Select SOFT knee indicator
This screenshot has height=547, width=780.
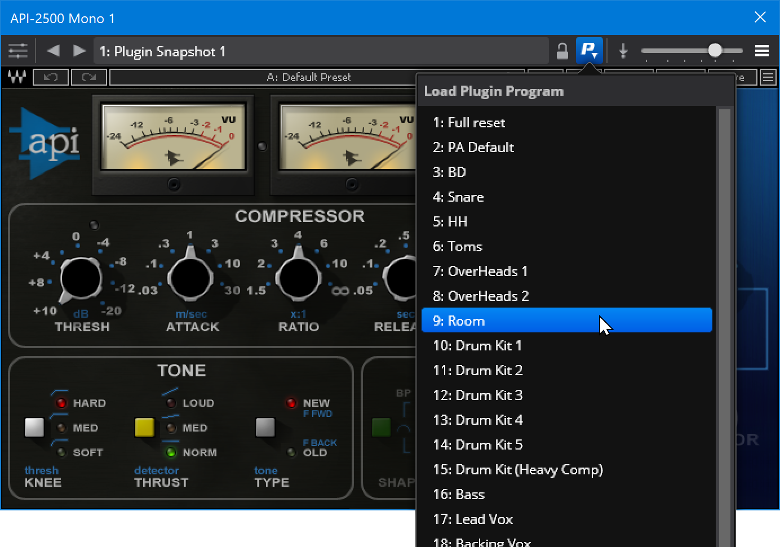pos(61,452)
